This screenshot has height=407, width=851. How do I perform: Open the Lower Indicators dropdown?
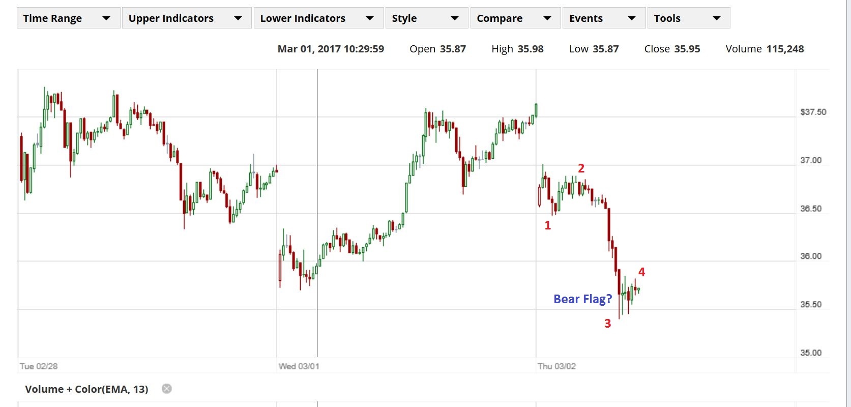(x=318, y=18)
